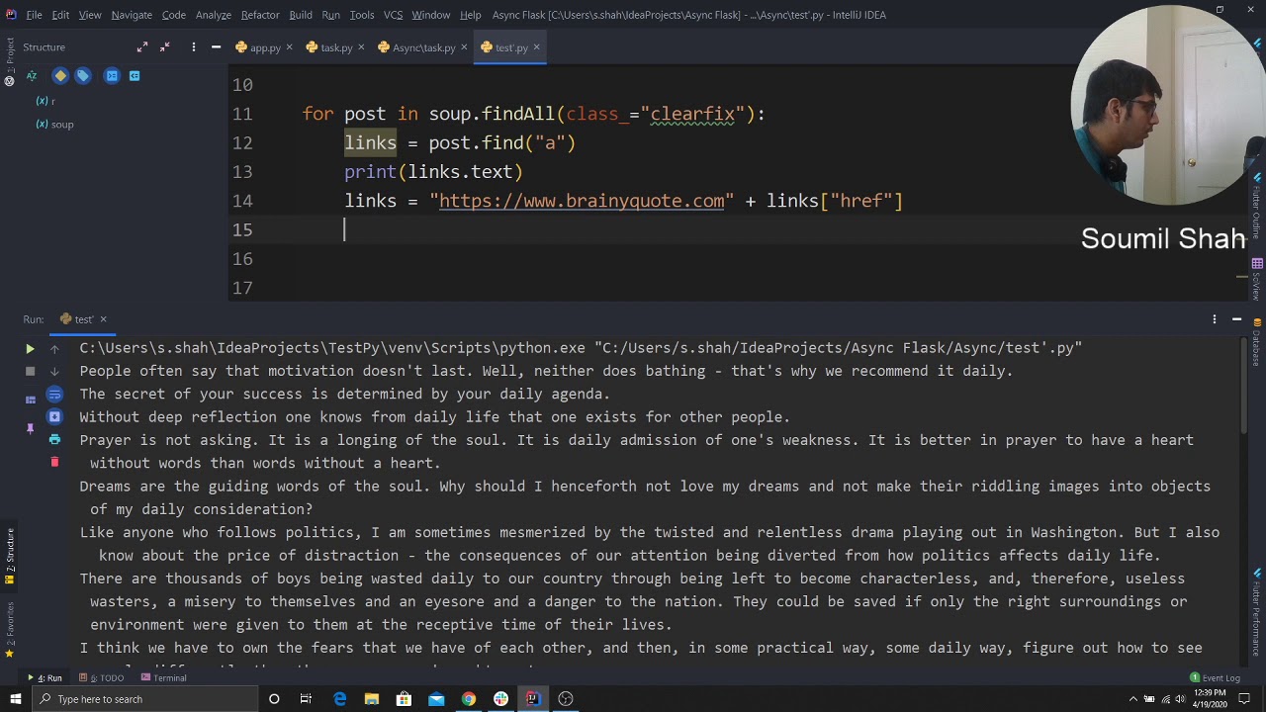The width and height of the screenshot is (1266, 712).
Task: Hide the Run tool window
Action: click(1236, 319)
